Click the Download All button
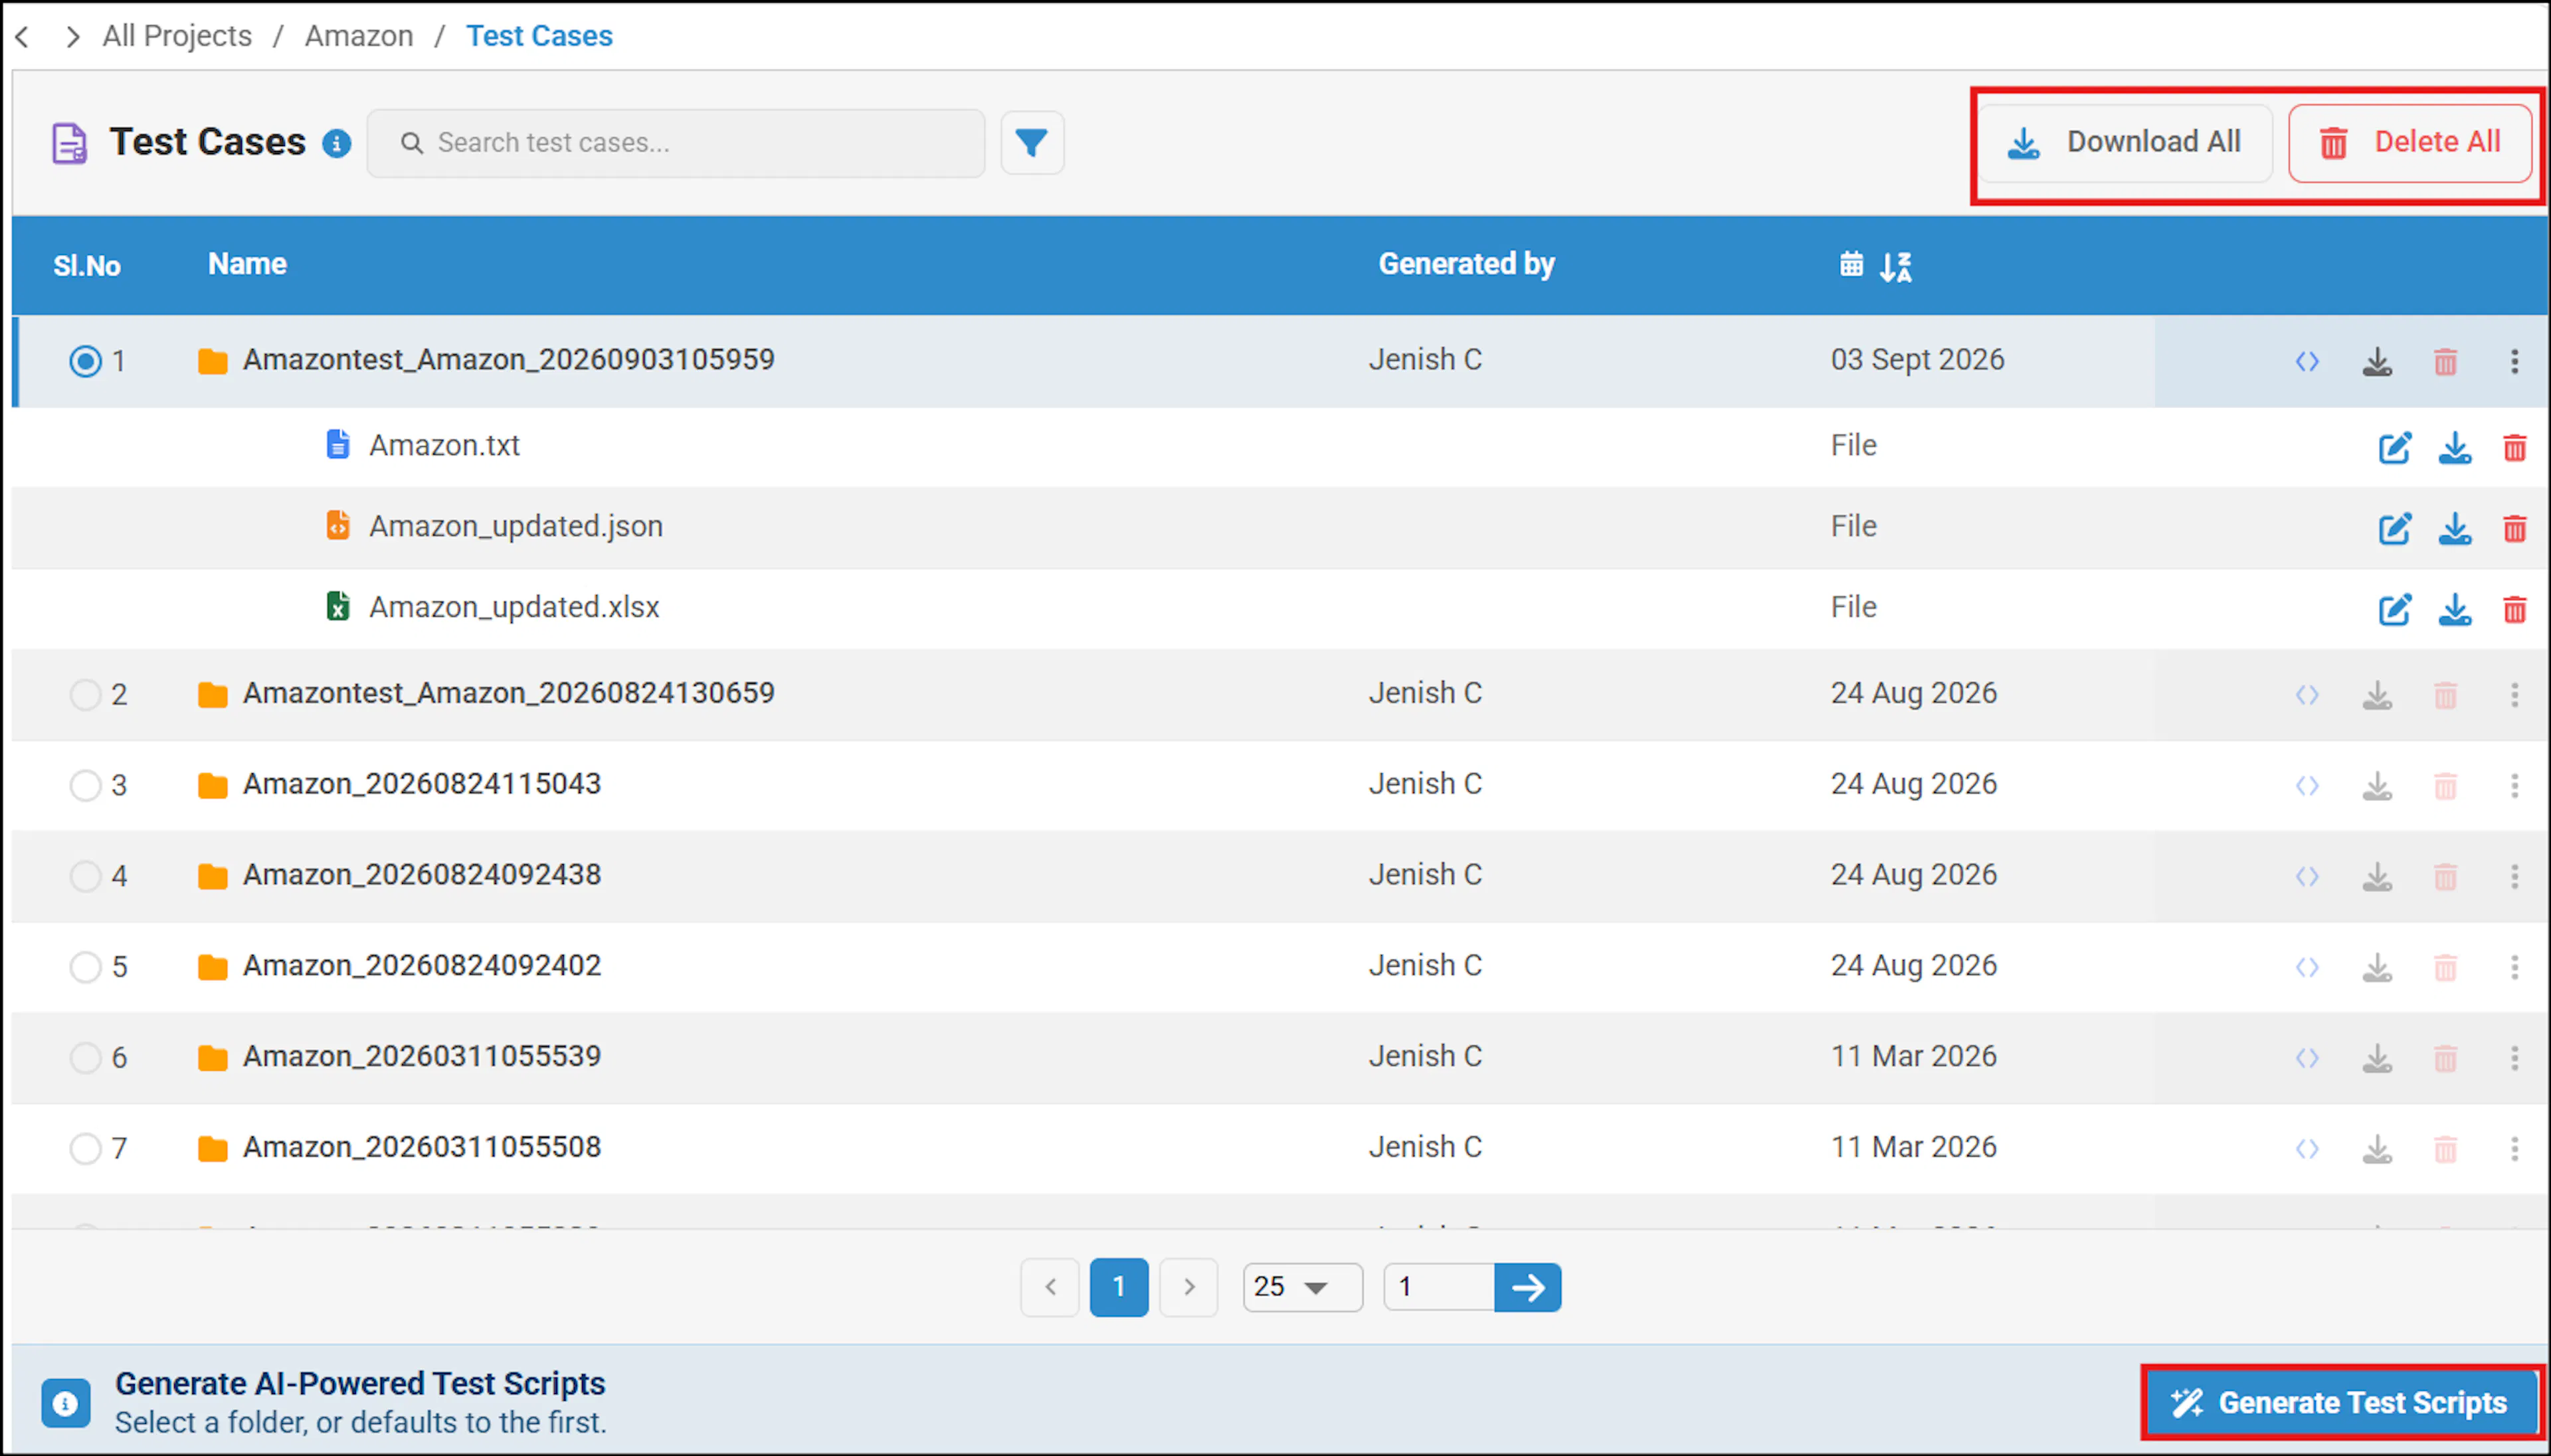Screen dimensions: 2551x1456 [x=2125, y=142]
